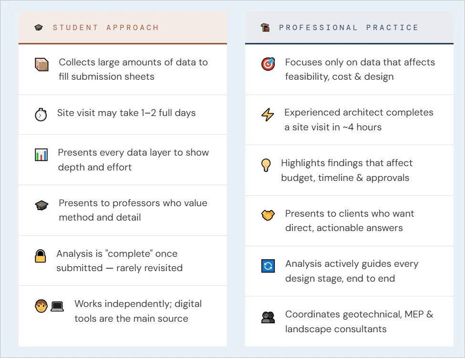Click the padlock icon beside Analysis
The height and width of the screenshot is (358, 465).
coord(41,256)
